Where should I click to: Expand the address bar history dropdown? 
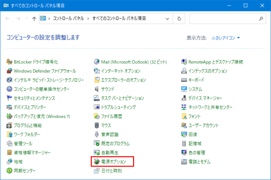167,19
